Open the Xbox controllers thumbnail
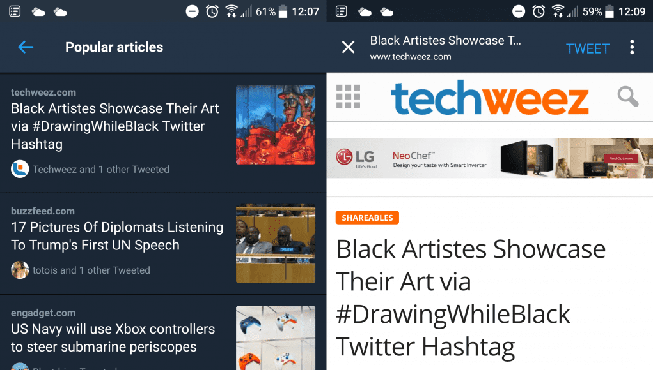Image resolution: width=653 pixels, height=370 pixels. click(x=276, y=337)
